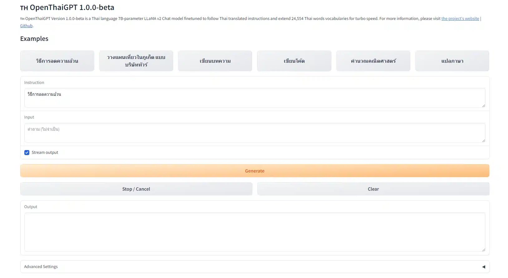
Task: Uncheck the Stream output checkbox
Action: (27, 153)
